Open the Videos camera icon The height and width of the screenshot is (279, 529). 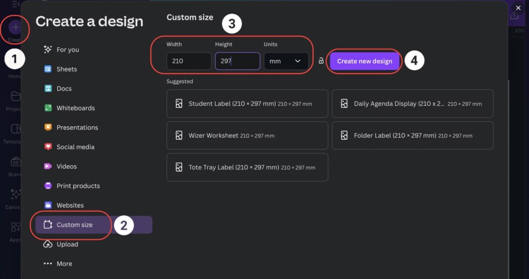coord(48,167)
